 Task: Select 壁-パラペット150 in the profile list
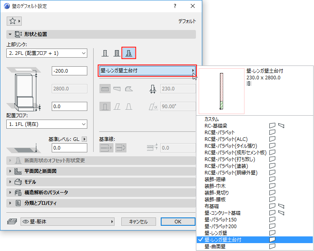(254, 219)
